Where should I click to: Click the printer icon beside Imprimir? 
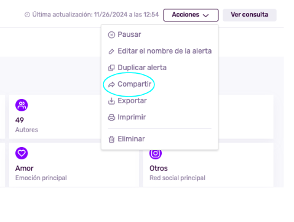click(x=111, y=117)
